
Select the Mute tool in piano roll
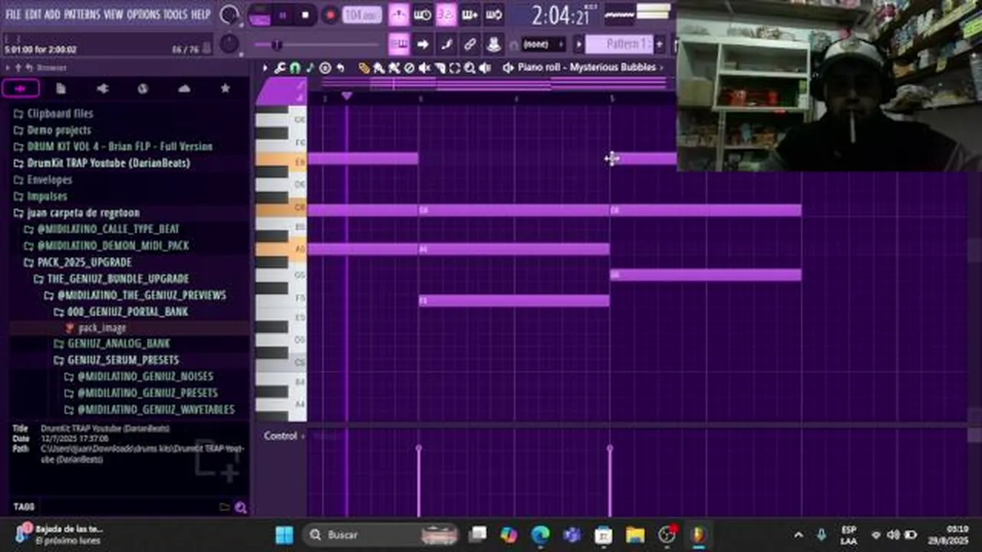[x=424, y=68]
